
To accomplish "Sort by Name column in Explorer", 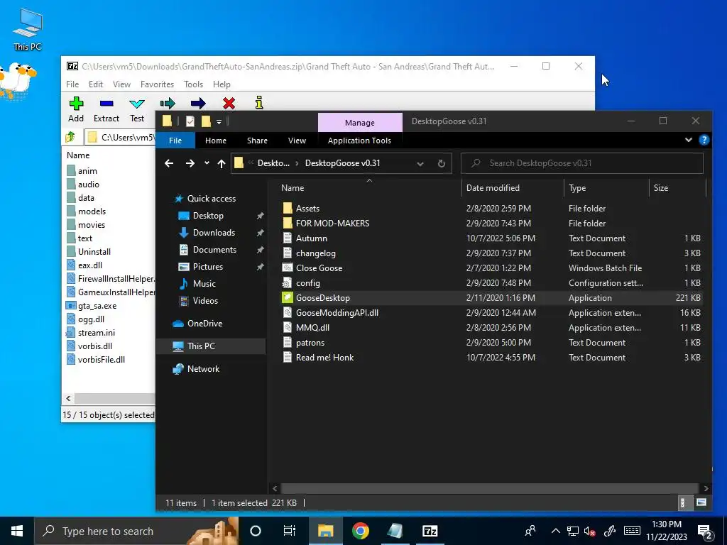I will coord(369,187).
